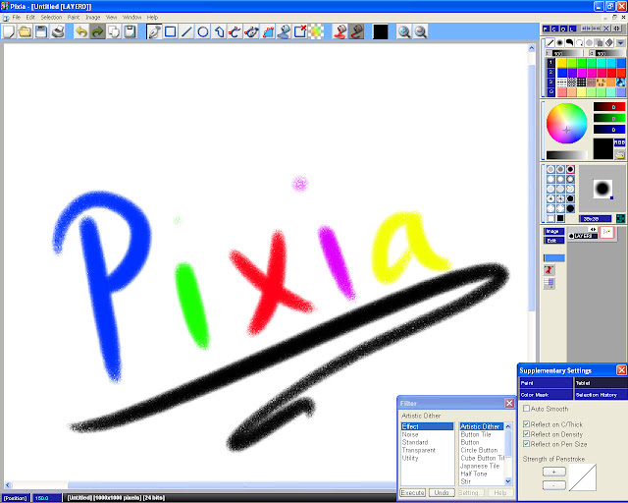Click the black current color toolbar swatch

(x=380, y=31)
